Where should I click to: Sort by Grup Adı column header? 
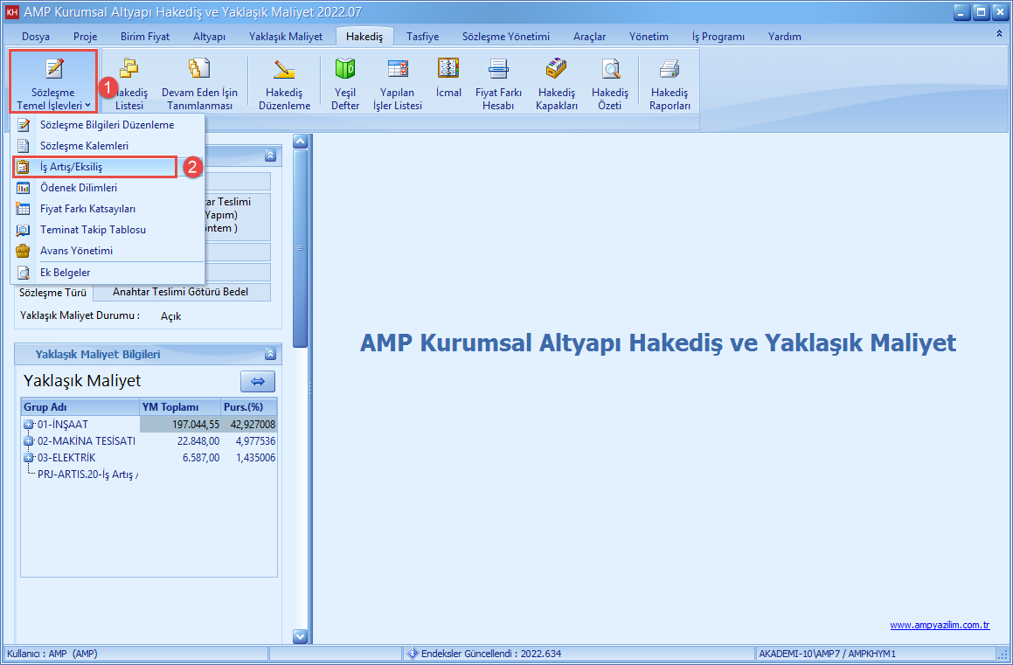[x=80, y=406]
